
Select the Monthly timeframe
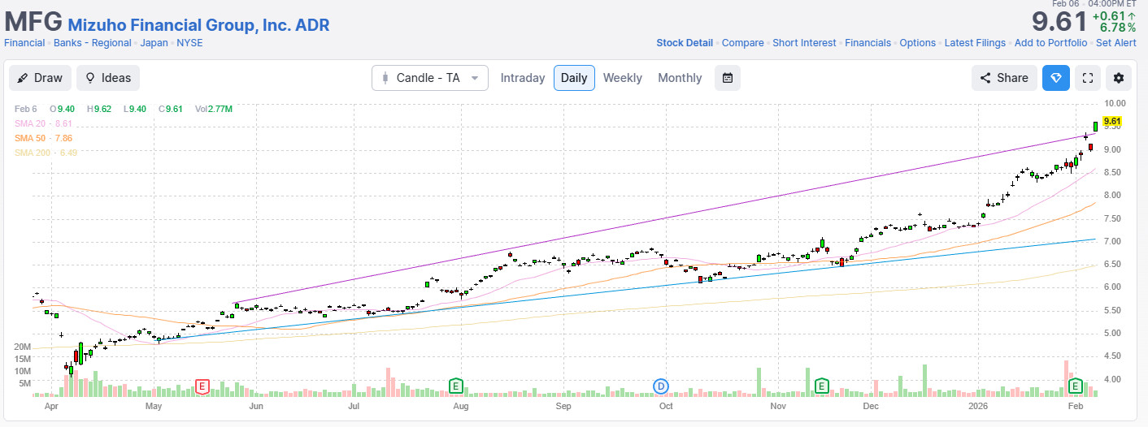(679, 78)
